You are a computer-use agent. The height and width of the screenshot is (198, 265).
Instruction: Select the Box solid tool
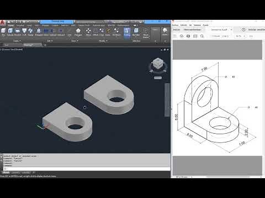tap(3, 31)
